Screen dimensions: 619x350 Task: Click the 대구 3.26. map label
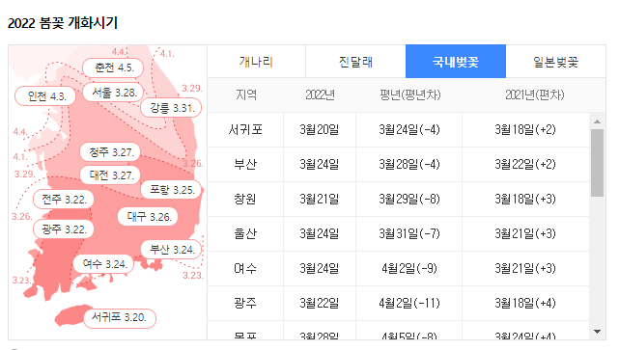pyautogui.click(x=148, y=217)
